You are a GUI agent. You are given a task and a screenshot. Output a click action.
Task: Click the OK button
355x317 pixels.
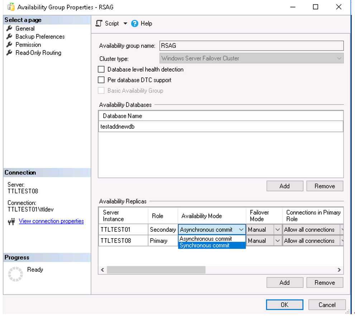[284, 305]
